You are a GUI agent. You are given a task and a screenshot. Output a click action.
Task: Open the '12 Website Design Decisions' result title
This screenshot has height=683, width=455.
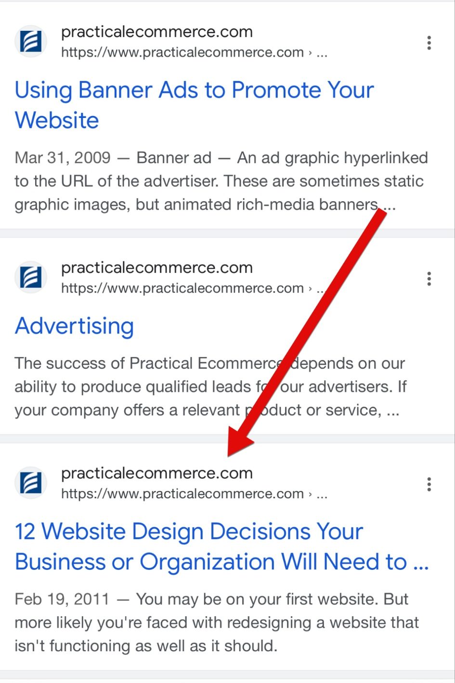[222, 546]
